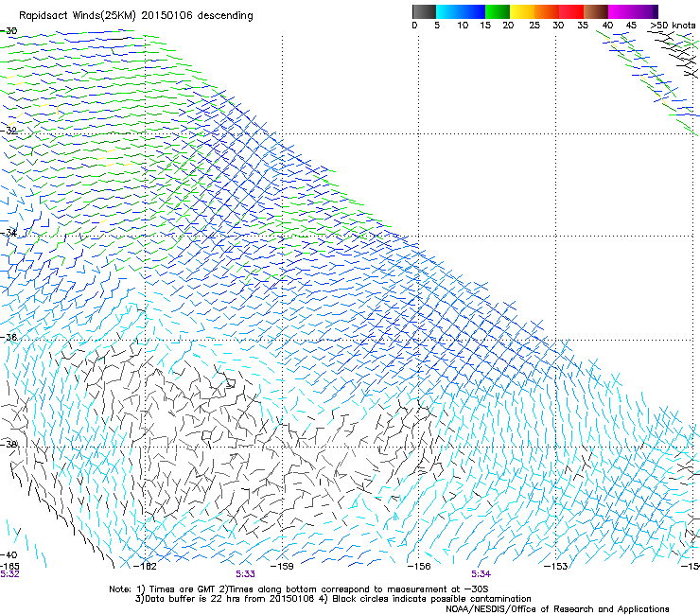Click the title text 'Rapidscat Winds(25KM) 20150106 descending'
The height and width of the screenshot is (615, 700).
click(135, 16)
